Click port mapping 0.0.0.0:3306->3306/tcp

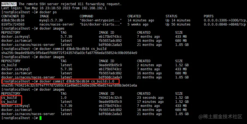point(225,20)
